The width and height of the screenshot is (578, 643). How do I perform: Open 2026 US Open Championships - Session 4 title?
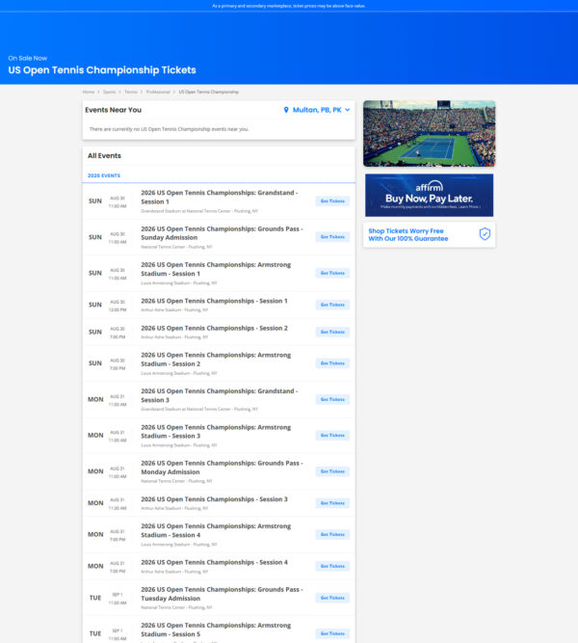(x=214, y=562)
